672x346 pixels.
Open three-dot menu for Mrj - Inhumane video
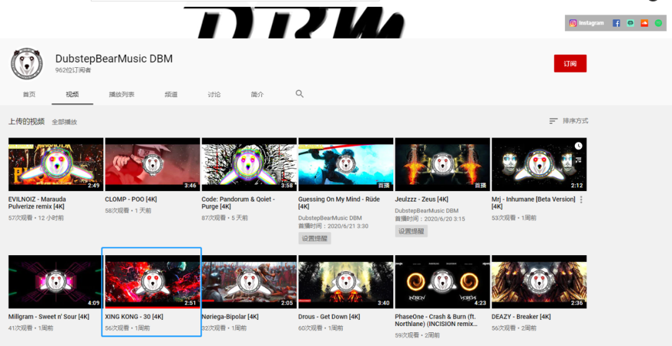[581, 200]
